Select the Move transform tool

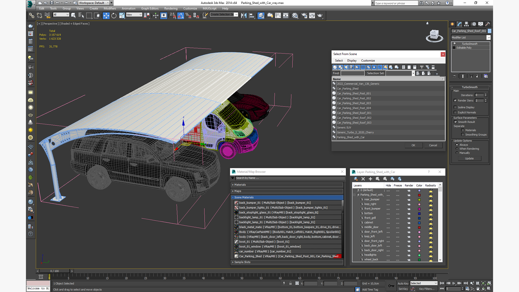tap(106, 16)
